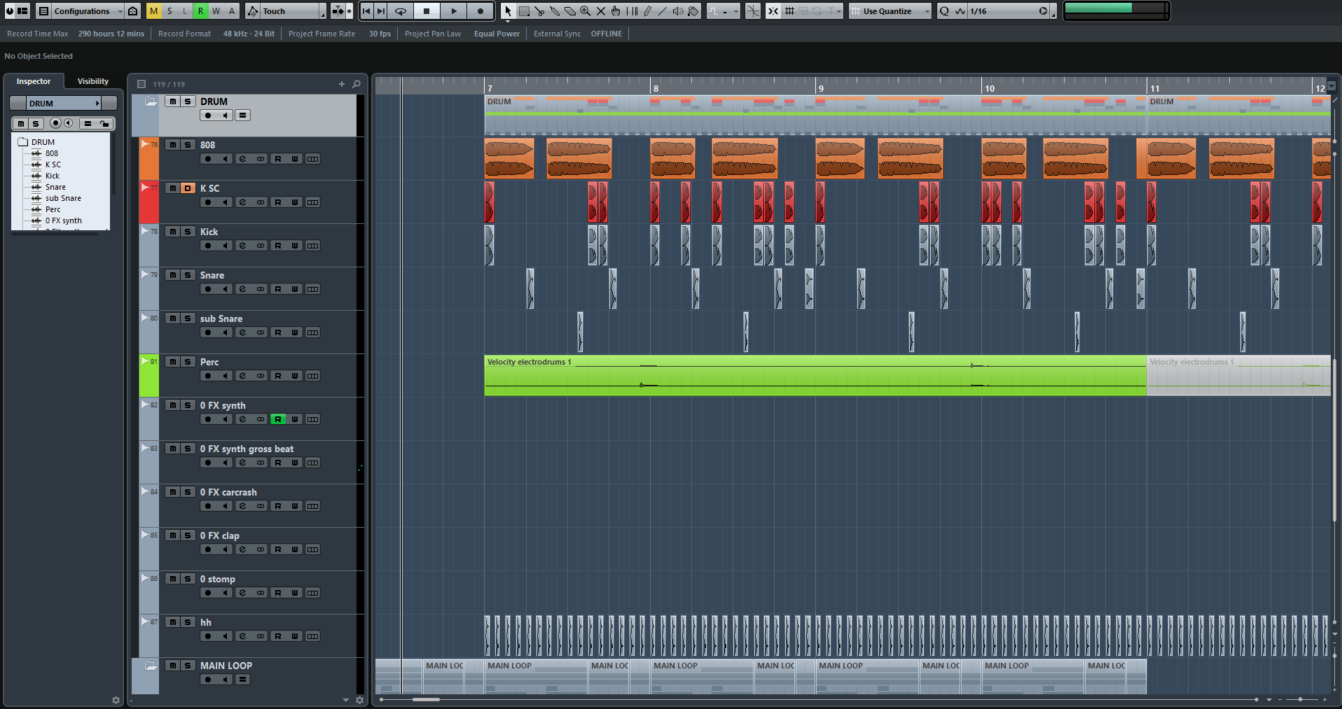Viewport: 1342px width, 709px height.
Task: Go to previous marker transport button
Action: (366, 11)
